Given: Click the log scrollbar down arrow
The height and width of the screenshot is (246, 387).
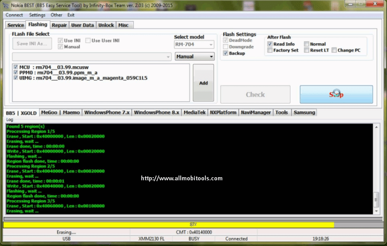Looking at the screenshot, I should click(376, 211).
